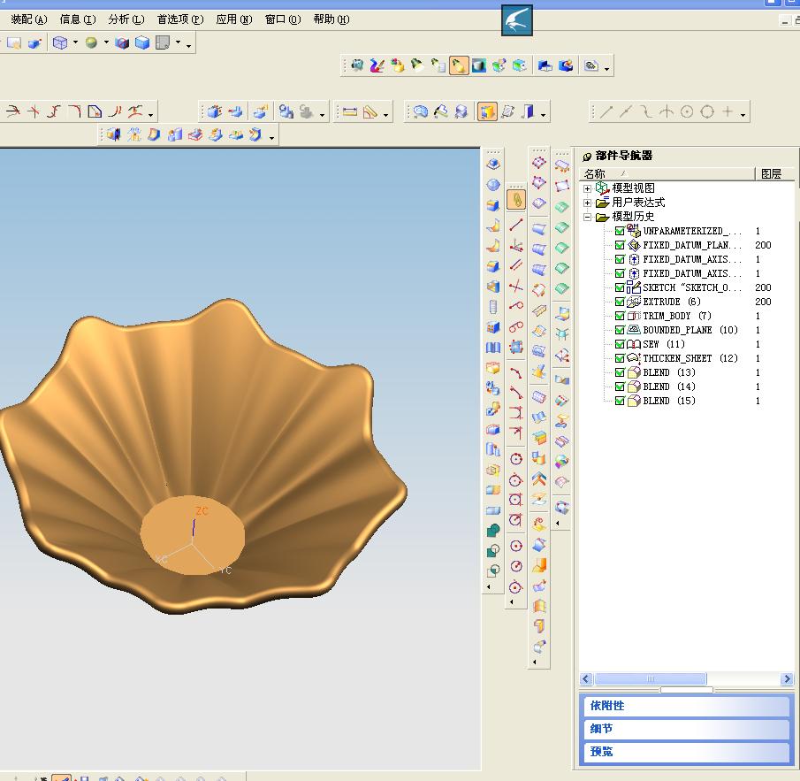The height and width of the screenshot is (781, 800).
Task: Open the 分析(L) menu
Action: click(126, 19)
